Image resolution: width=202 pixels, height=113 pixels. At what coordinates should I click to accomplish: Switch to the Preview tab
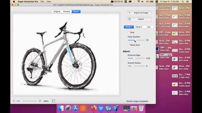click(x=67, y=12)
